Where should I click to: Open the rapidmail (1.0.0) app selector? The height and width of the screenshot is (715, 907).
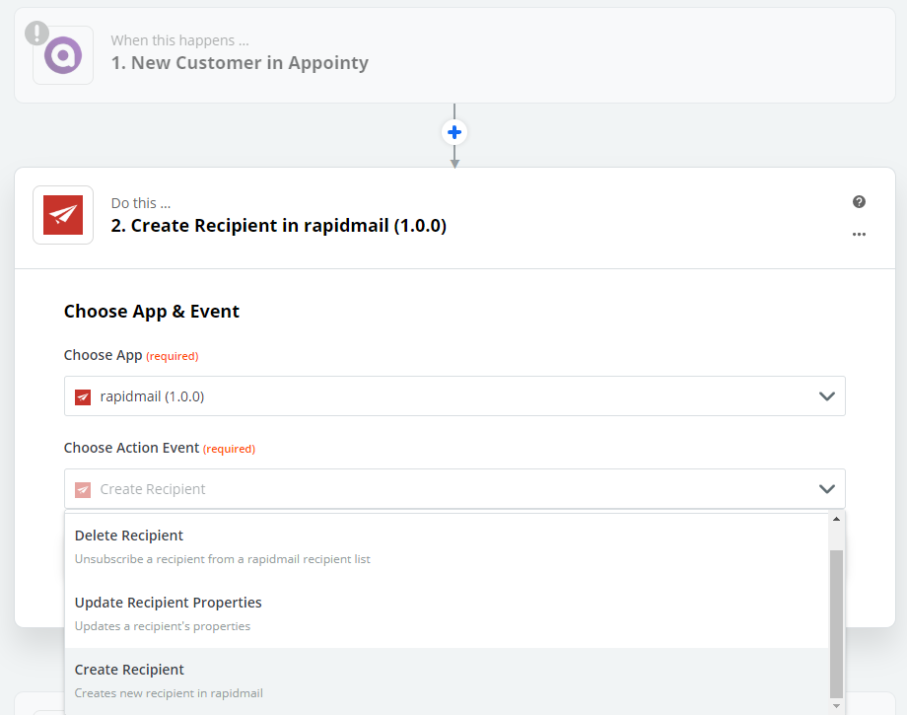[x=454, y=396]
